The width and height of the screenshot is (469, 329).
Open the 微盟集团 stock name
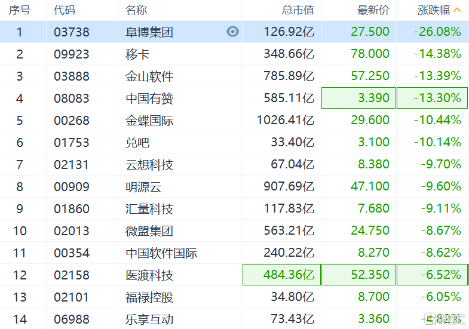pyautogui.click(x=149, y=231)
